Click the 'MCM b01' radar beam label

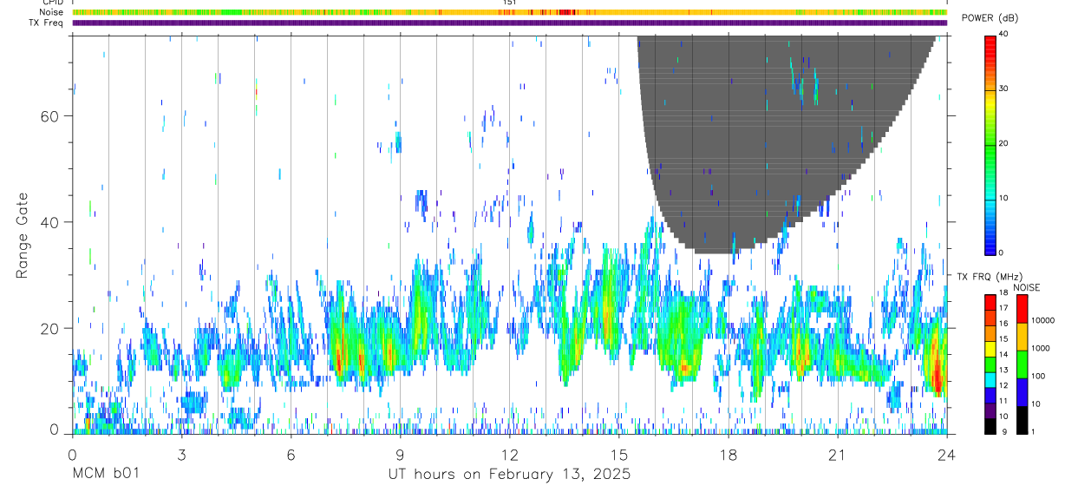[105, 474]
